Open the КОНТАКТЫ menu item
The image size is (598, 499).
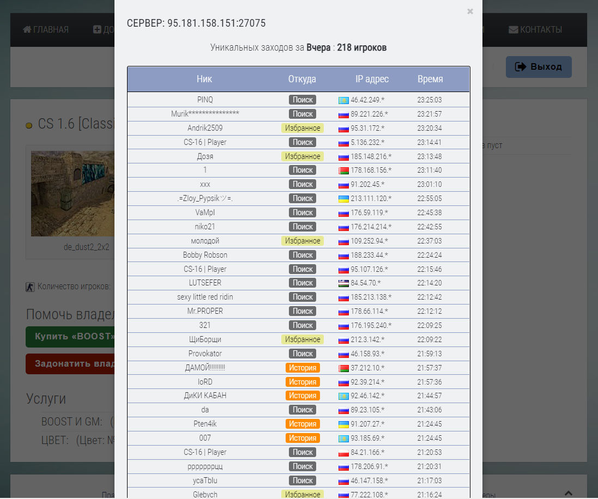(535, 29)
